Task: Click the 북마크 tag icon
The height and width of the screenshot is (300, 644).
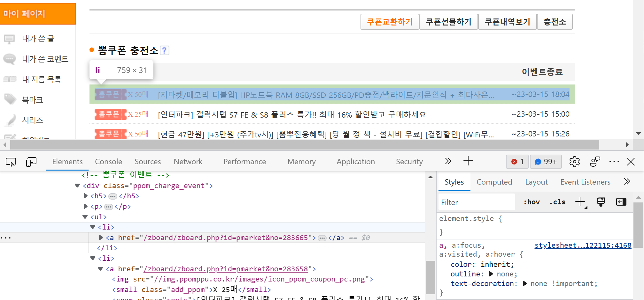Action: (10, 99)
